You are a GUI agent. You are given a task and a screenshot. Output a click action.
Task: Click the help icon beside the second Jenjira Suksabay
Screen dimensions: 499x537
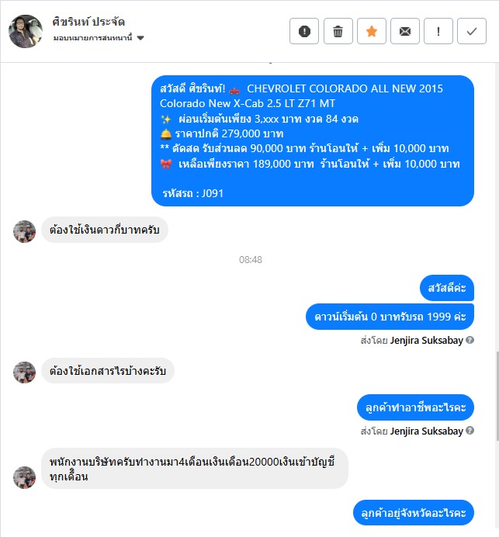click(x=470, y=431)
